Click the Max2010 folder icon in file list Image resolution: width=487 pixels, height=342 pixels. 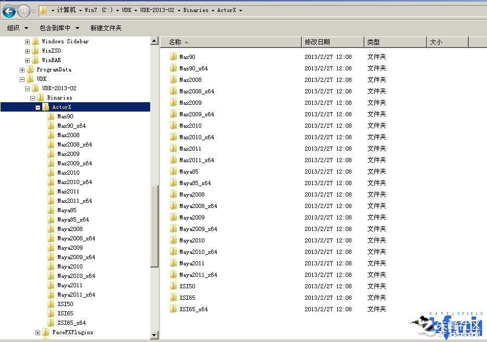[x=173, y=126]
